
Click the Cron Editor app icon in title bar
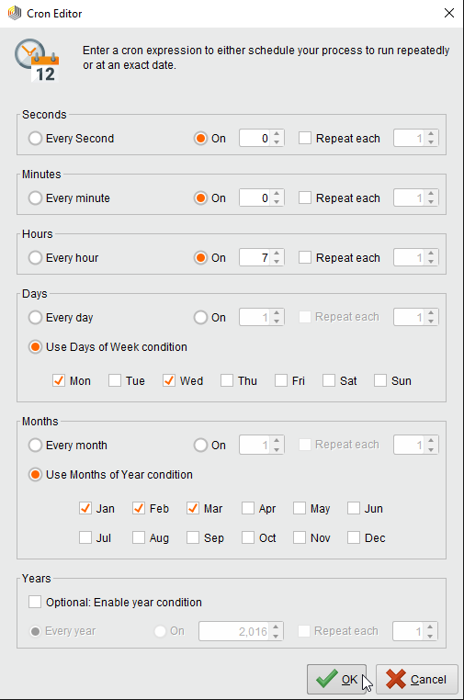coord(15,13)
